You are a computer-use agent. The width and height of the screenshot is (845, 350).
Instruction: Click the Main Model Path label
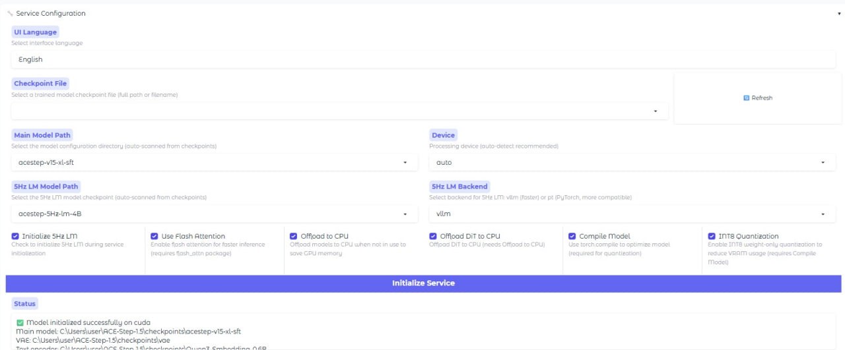point(42,135)
